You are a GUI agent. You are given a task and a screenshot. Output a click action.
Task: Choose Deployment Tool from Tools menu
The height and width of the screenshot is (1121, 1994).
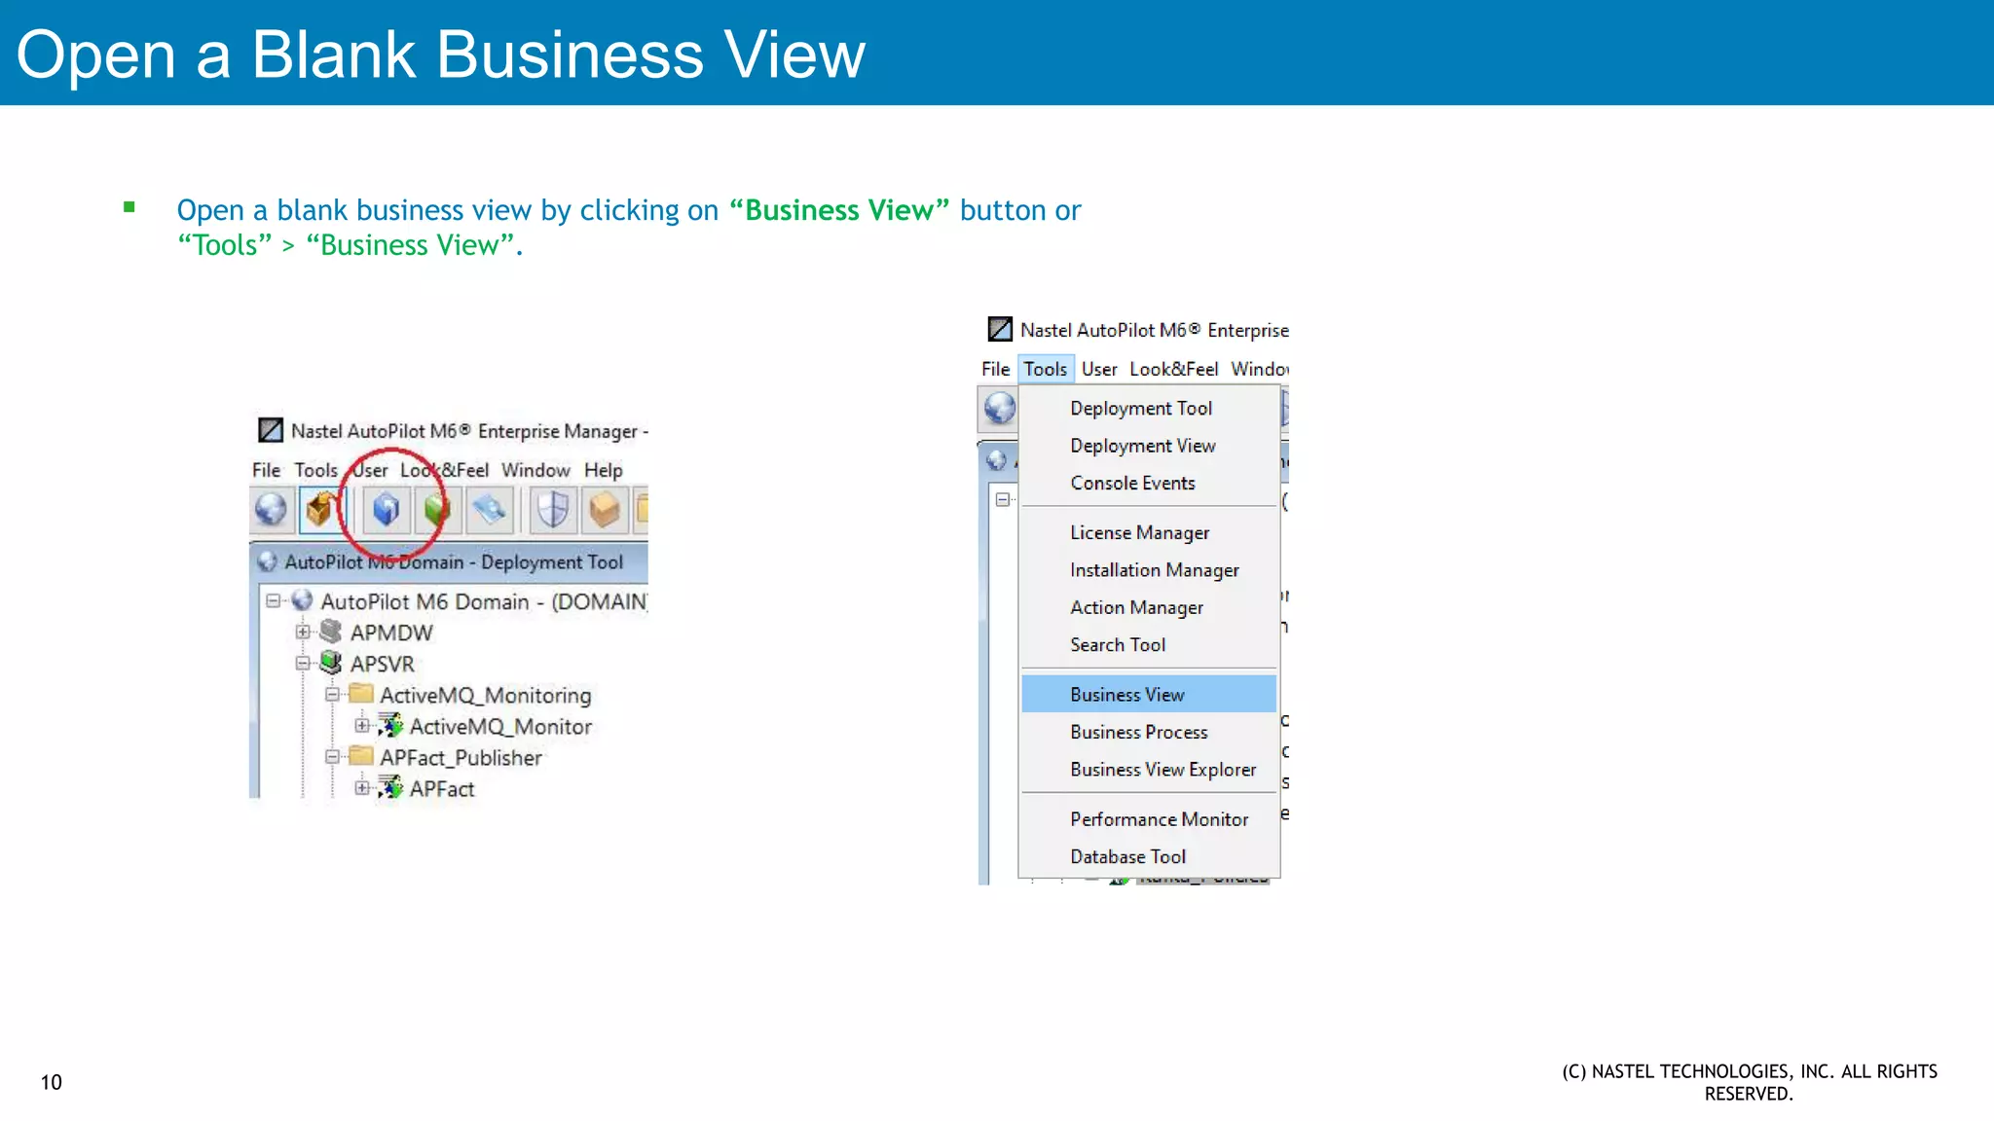(x=1149, y=408)
